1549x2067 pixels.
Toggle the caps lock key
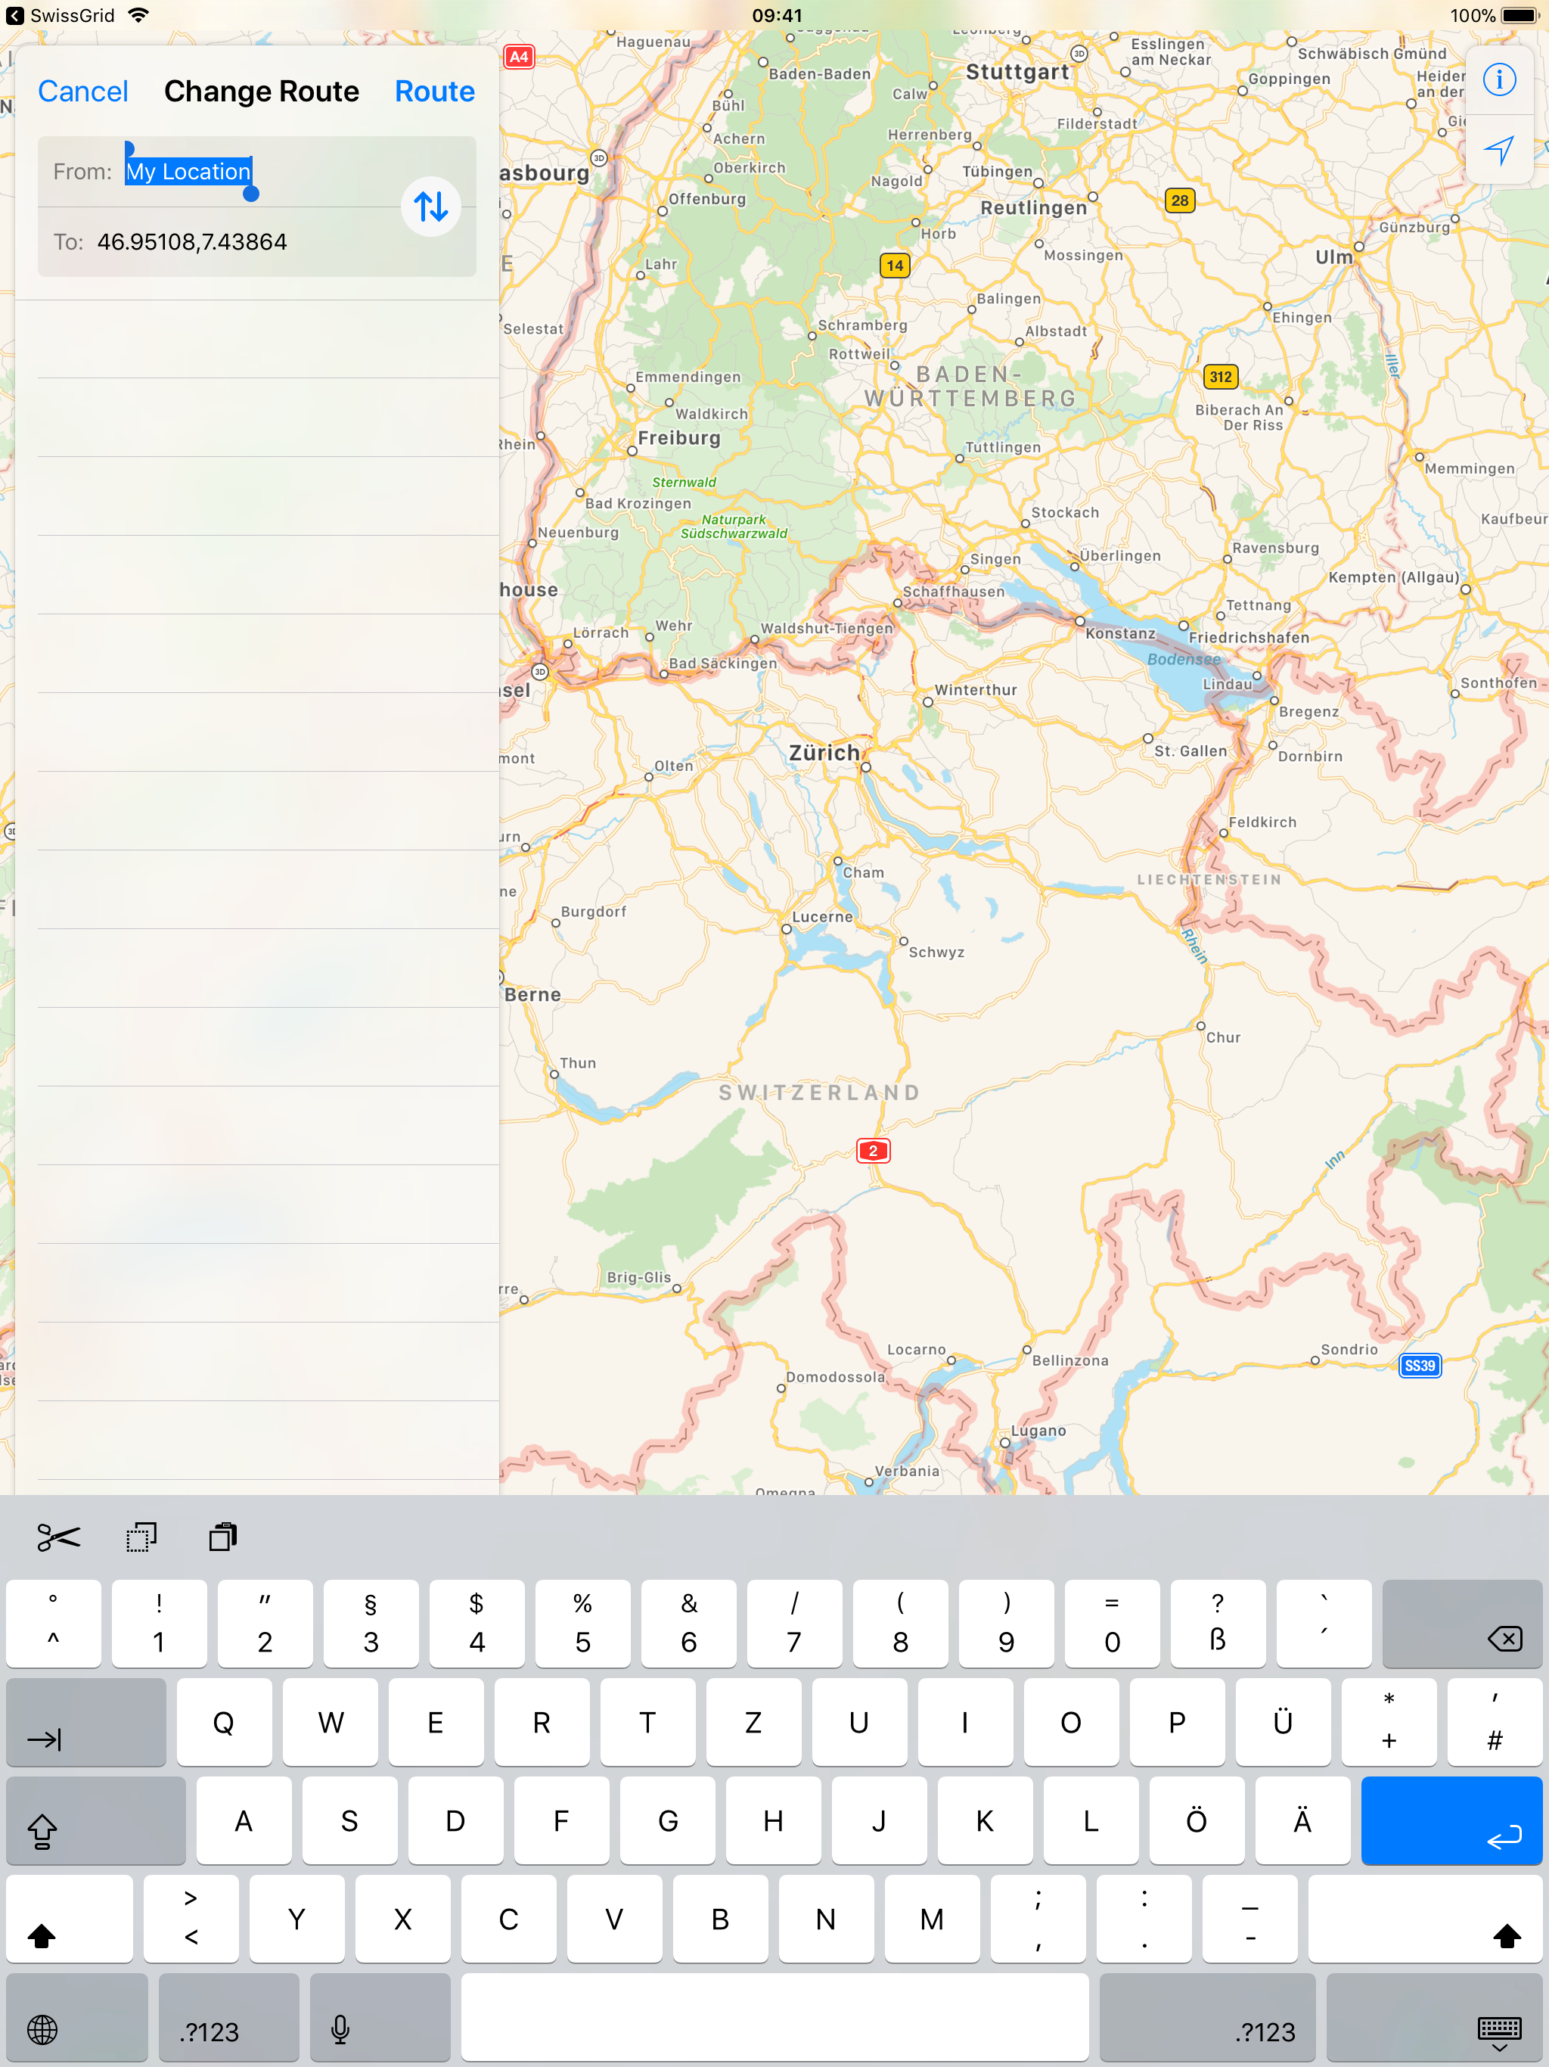[x=95, y=1822]
